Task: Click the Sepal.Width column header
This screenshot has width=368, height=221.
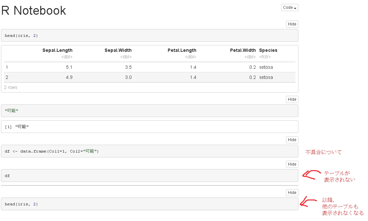Action: click(118, 50)
